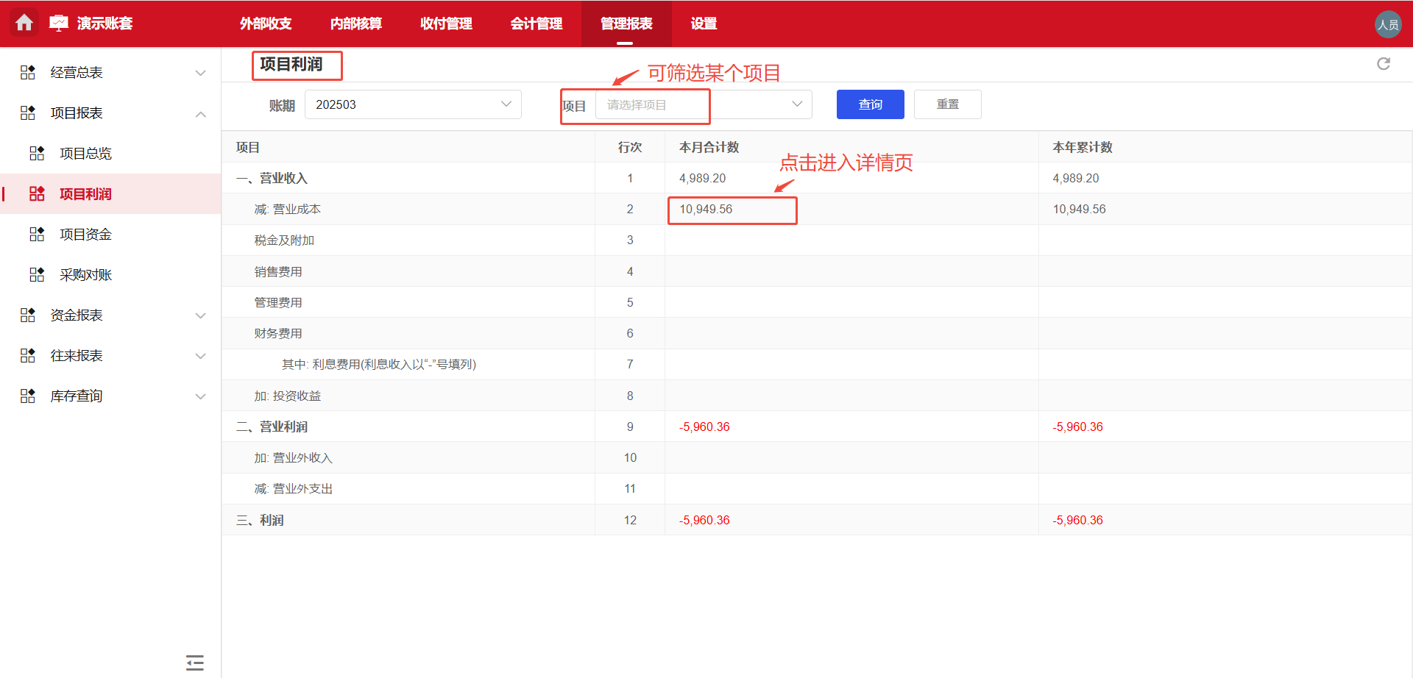Screen dimensions: 1413x678
Task: Switch to the 会计管理 menu
Action: (x=536, y=23)
